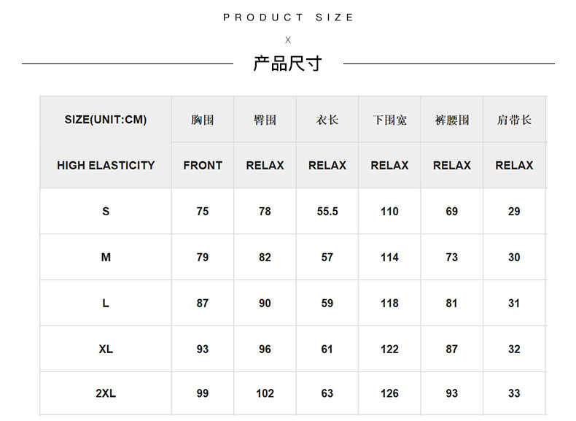This screenshot has width=576, height=421.
Task: Select the HIGH ELASTICITY header cell
Action: (x=106, y=166)
